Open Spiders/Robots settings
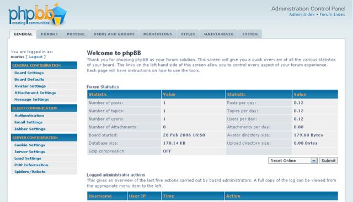The image size is (353, 202). pos(30,172)
